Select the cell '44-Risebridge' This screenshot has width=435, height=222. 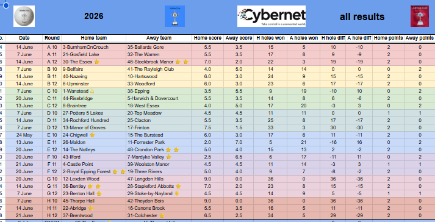click(x=94, y=99)
